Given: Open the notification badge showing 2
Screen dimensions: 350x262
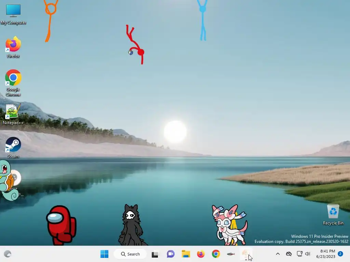Looking at the screenshot, I should [340, 254].
